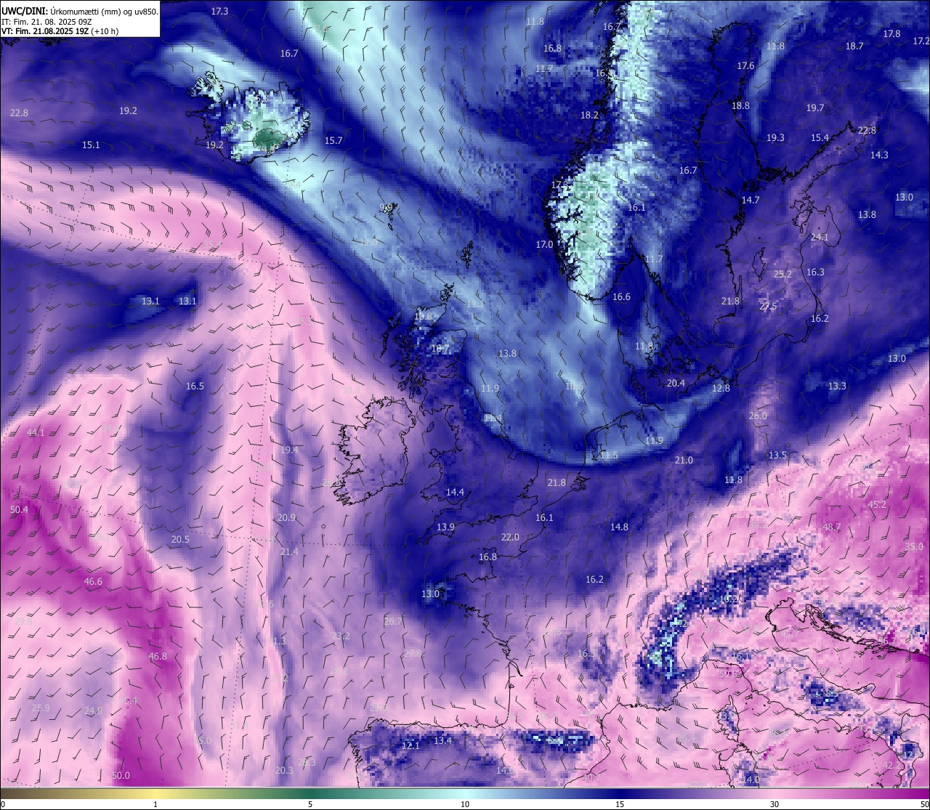Click the 17.6 value over northern Sweden

(745, 66)
